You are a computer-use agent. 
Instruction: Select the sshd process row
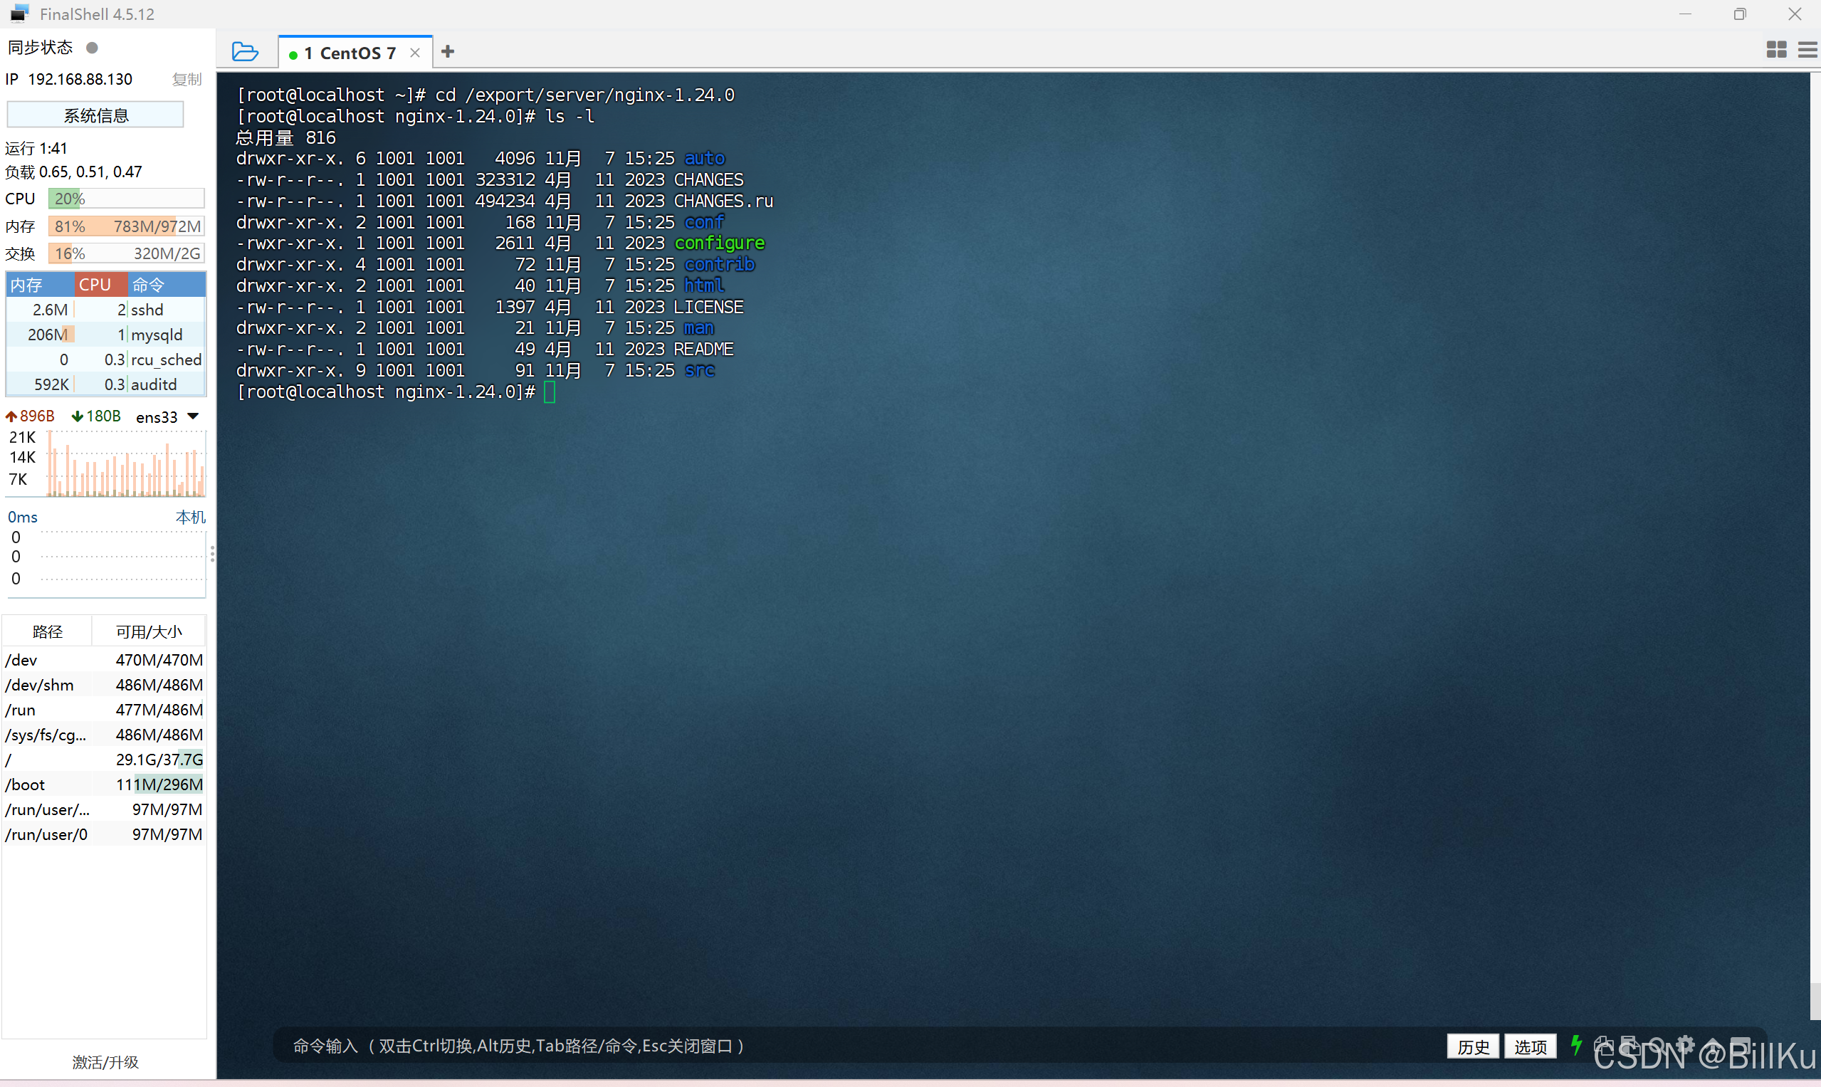tap(106, 310)
